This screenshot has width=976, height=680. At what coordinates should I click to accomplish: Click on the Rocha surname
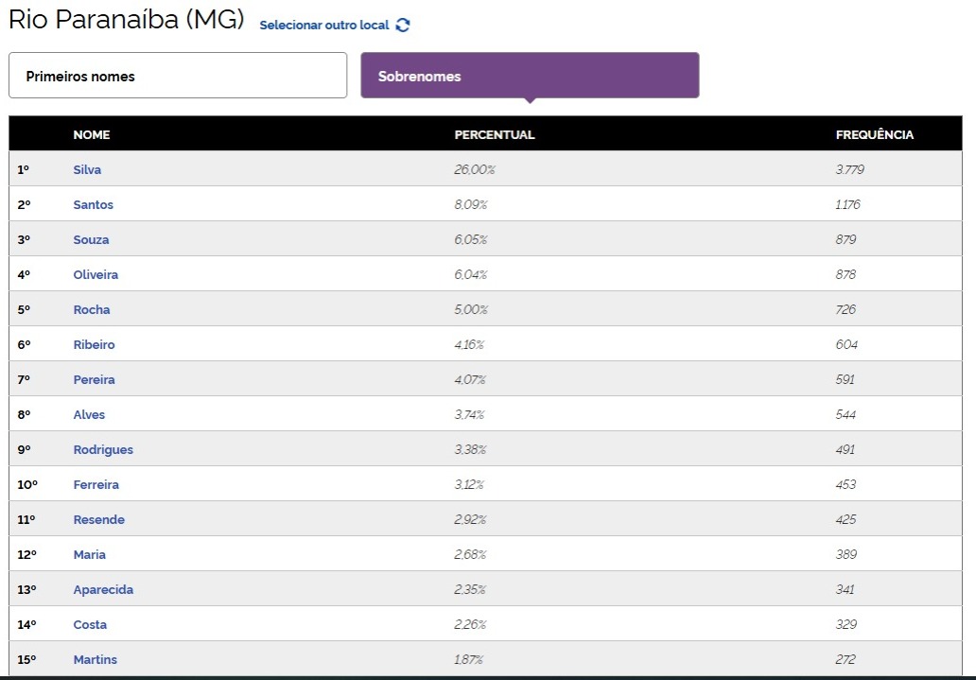coord(92,310)
